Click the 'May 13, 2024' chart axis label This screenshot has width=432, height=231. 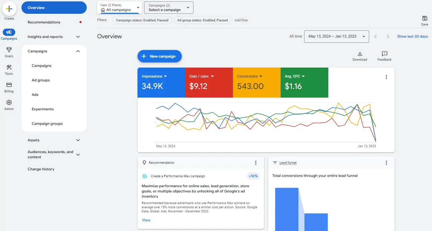(166, 146)
